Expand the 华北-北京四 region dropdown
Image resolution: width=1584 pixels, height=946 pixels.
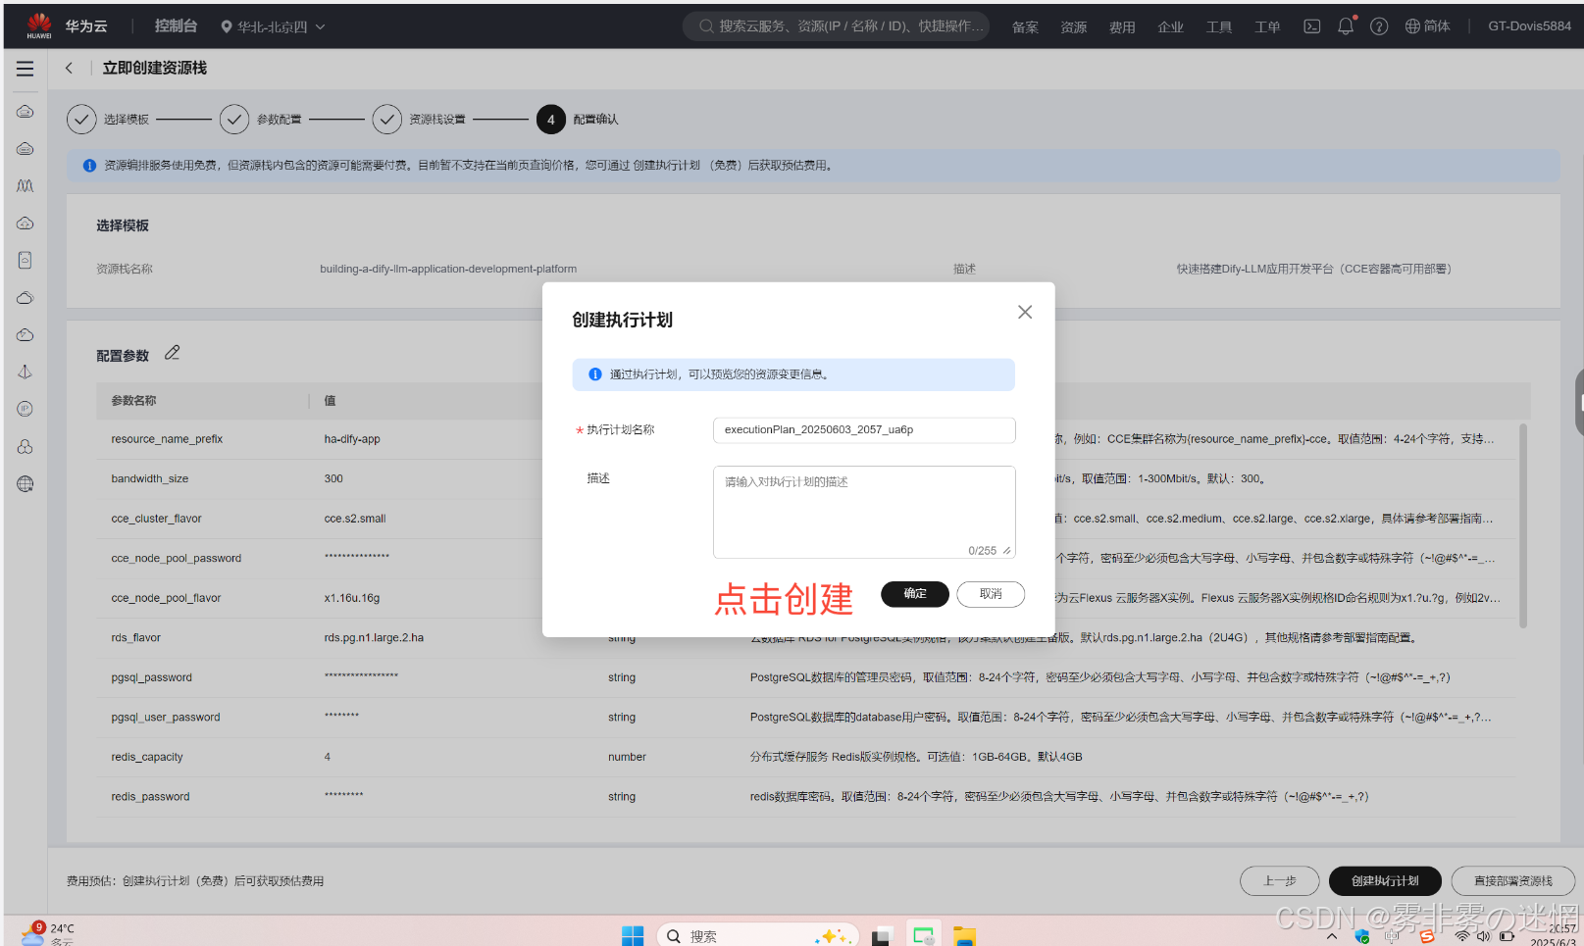(273, 26)
